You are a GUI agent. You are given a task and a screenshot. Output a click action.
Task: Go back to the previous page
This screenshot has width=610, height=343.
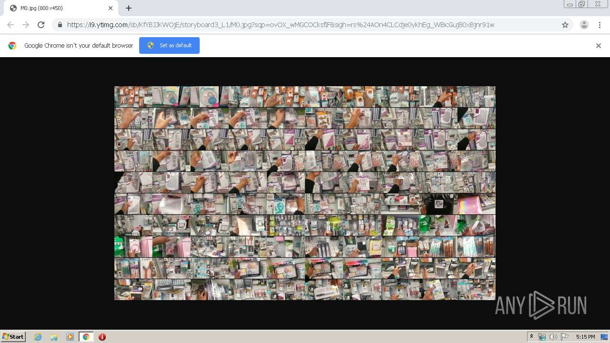click(x=10, y=25)
